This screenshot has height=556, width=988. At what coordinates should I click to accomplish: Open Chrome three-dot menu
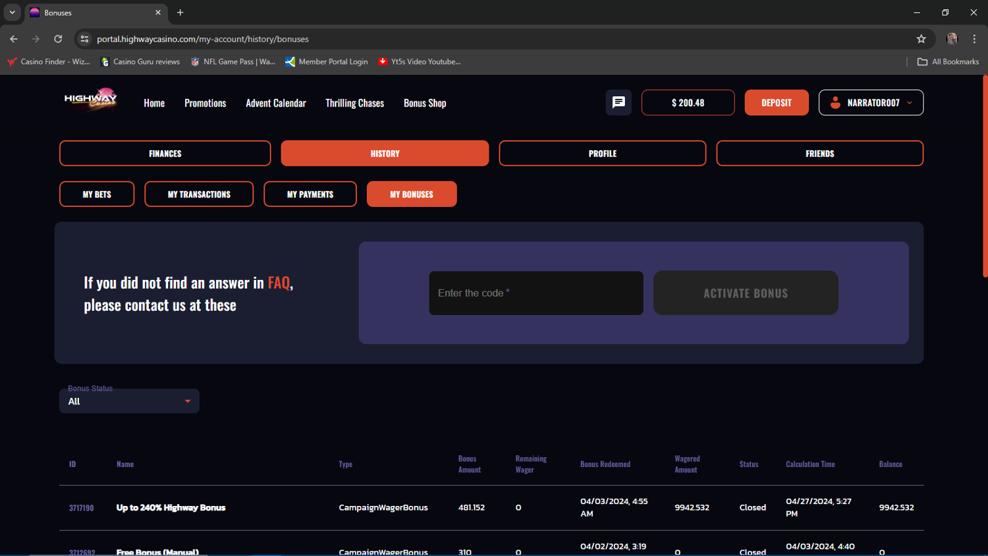tap(974, 39)
